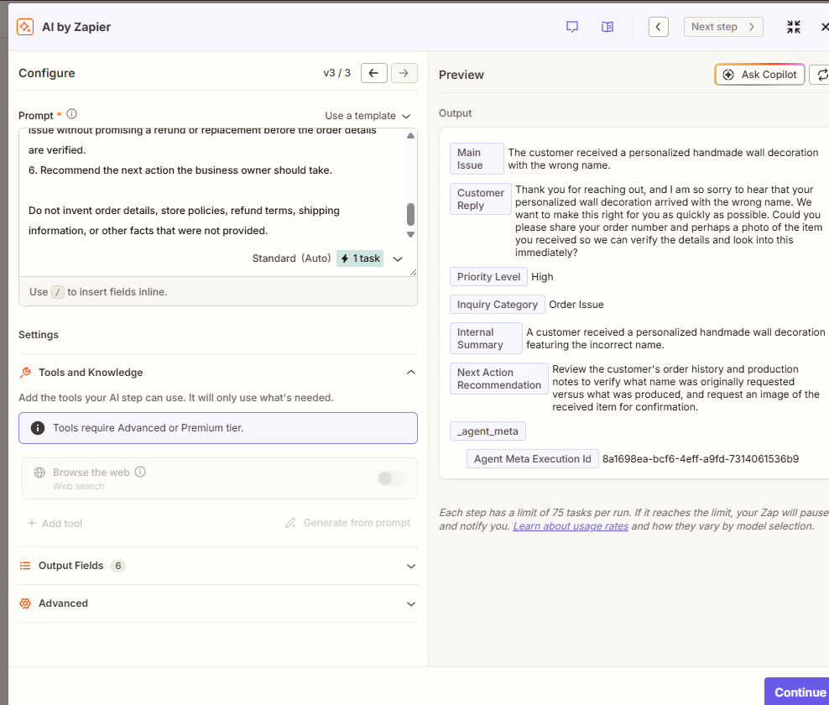This screenshot has width=829, height=705.
Task: Click the Continue button
Action: [x=797, y=692]
